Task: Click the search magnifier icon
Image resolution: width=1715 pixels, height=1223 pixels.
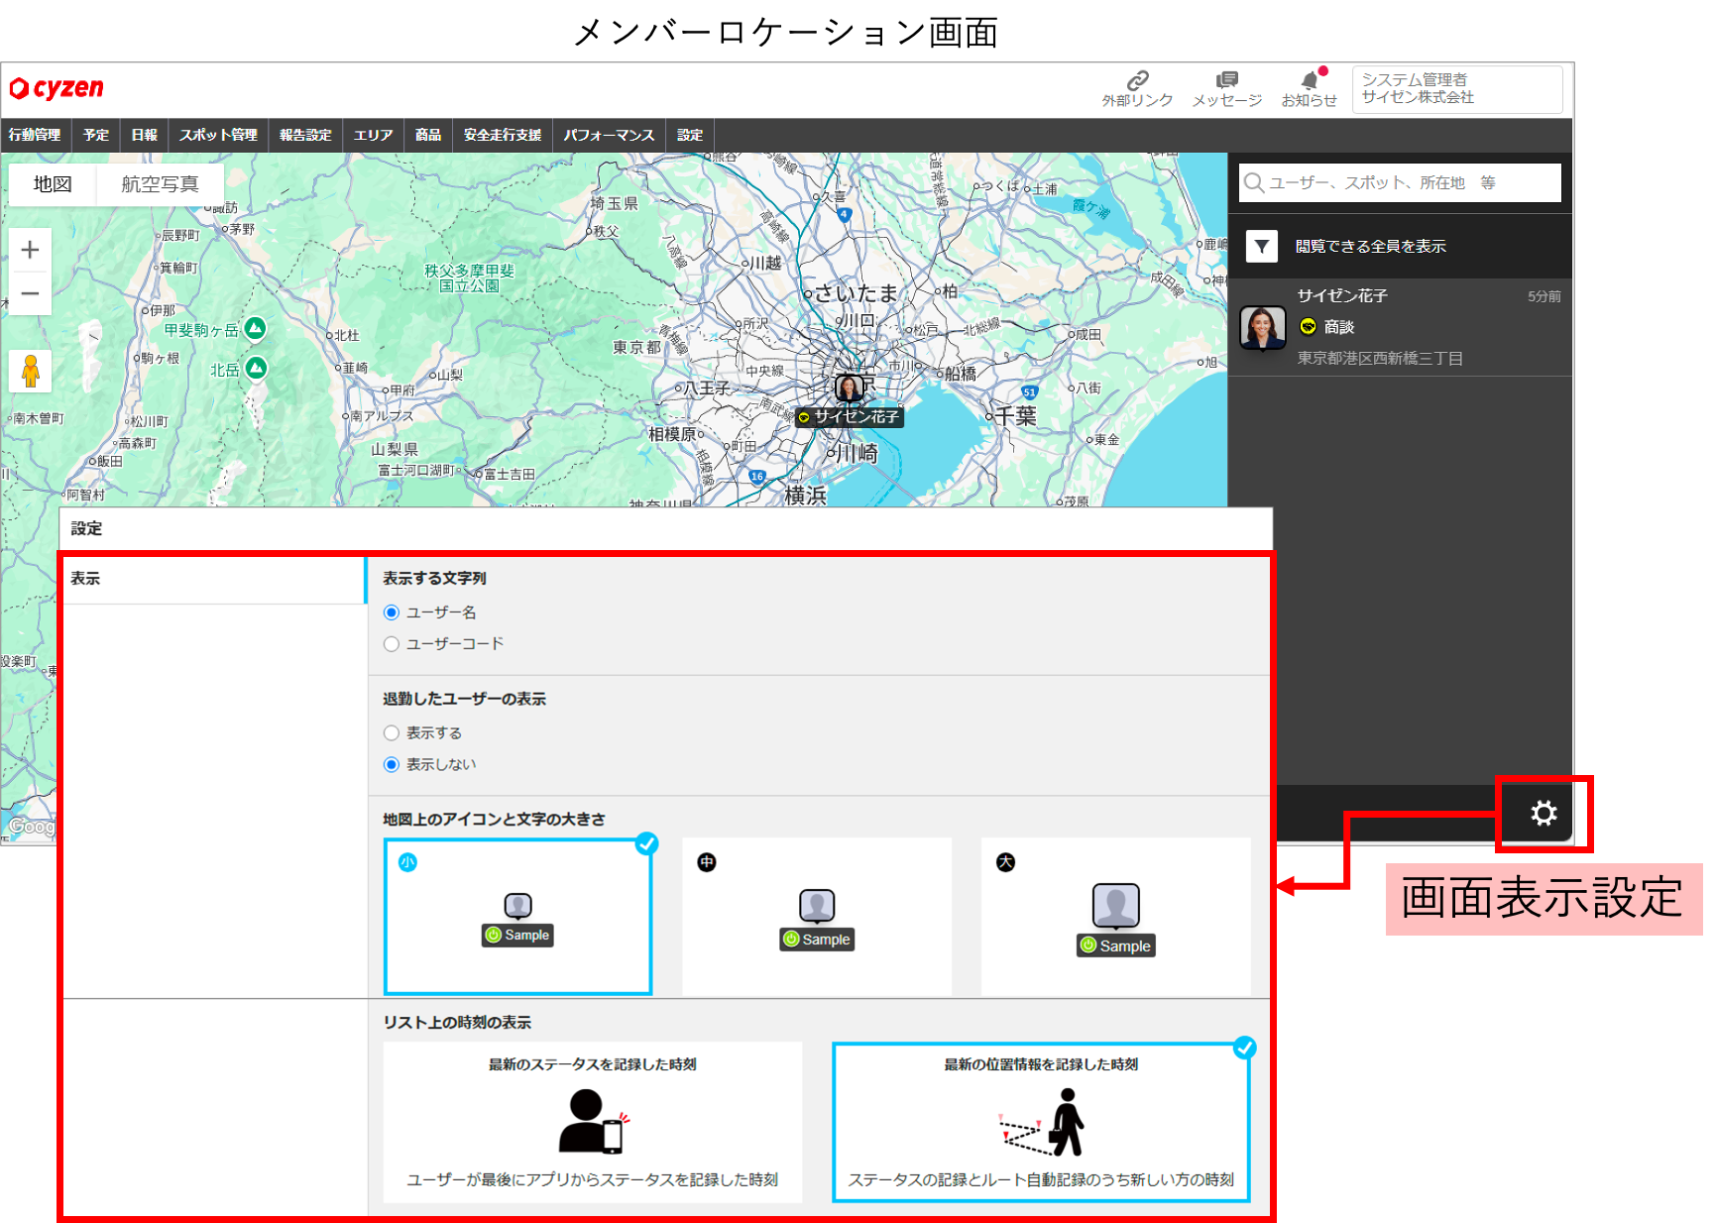Action: pos(1254,182)
